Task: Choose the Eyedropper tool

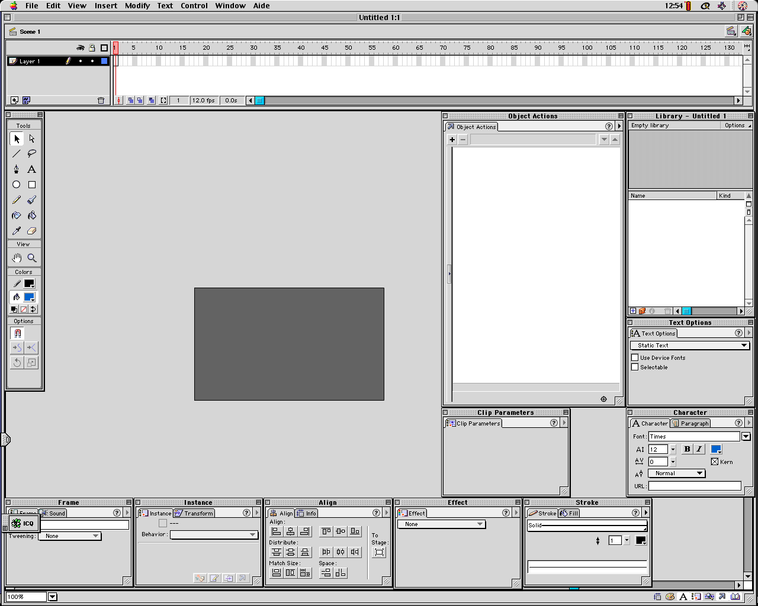Action: tap(17, 231)
